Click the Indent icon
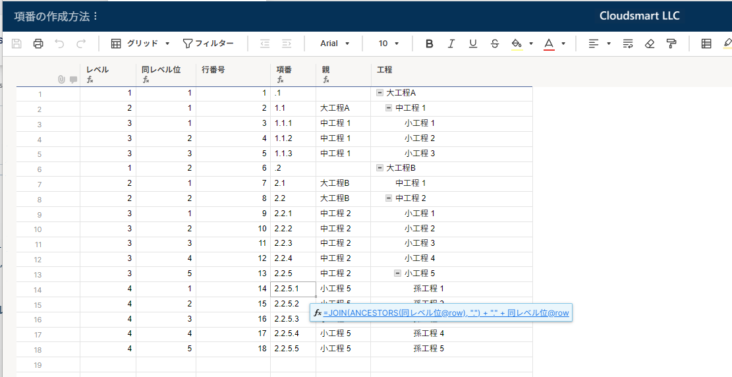 (x=287, y=43)
